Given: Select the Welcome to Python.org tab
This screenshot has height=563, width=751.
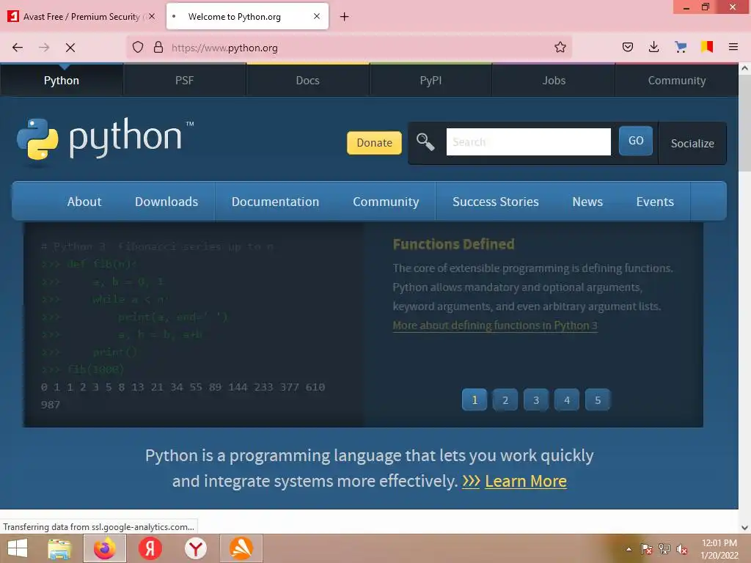Looking at the screenshot, I should coord(247,17).
